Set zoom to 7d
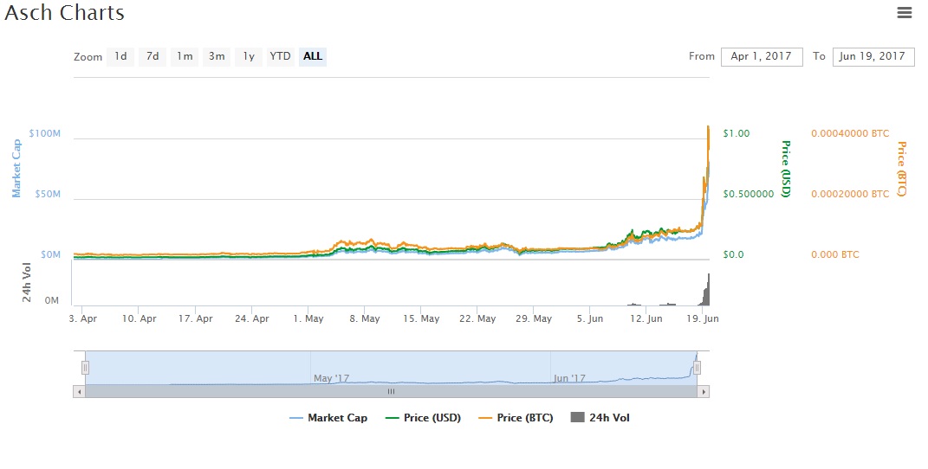The image size is (928, 469). point(153,56)
